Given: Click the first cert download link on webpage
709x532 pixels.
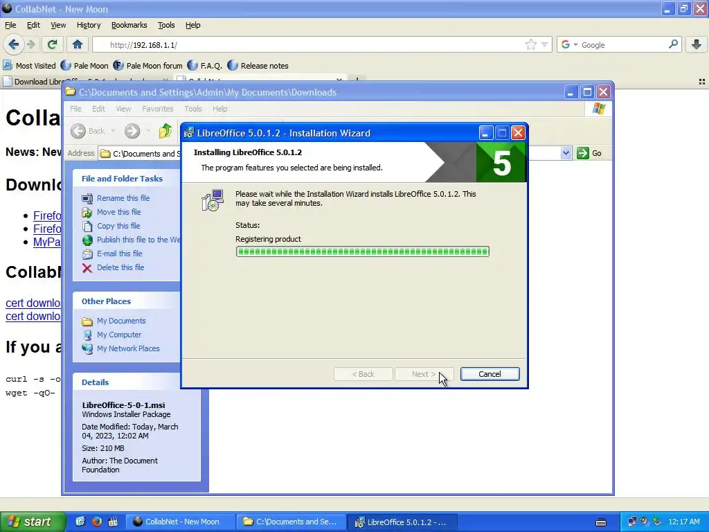Looking at the screenshot, I should click(33, 303).
